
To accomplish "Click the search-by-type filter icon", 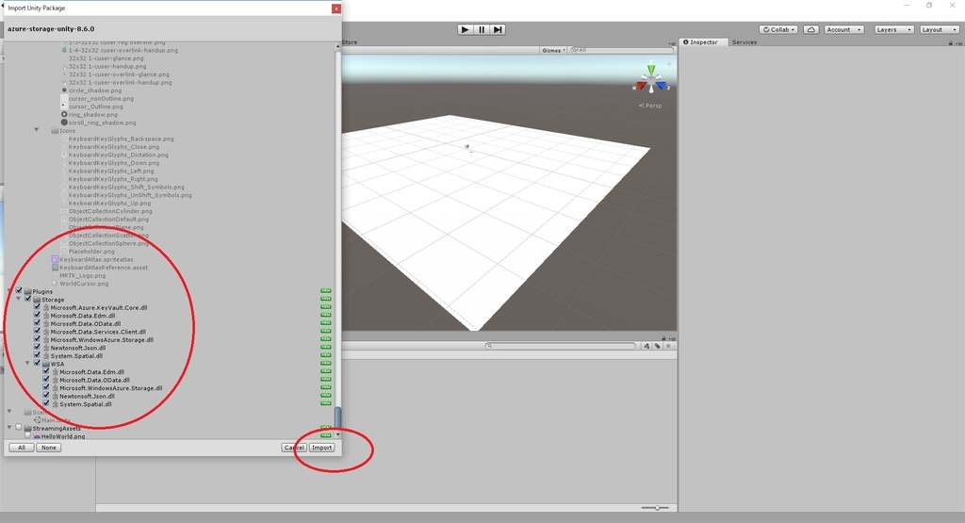I will click(646, 346).
